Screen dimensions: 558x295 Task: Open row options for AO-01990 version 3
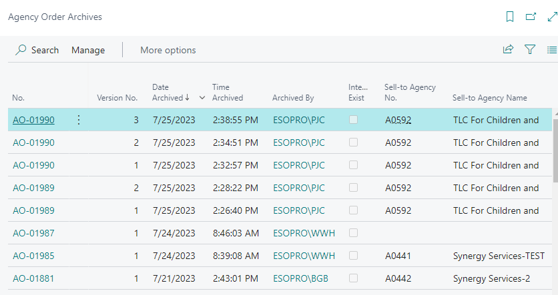[x=78, y=120]
